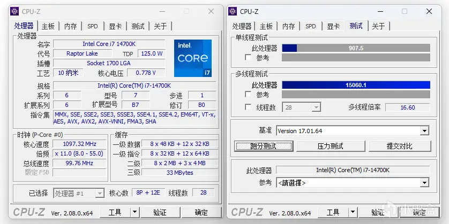Click 工具 button in right window
The height and width of the screenshot is (224, 449).
click(x=333, y=212)
